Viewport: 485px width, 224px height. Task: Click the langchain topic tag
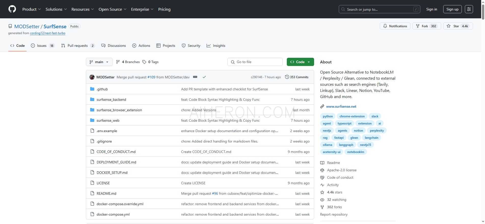click(x=371, y=138)
